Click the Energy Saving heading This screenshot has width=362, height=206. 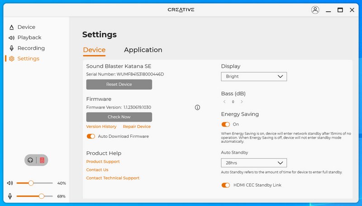pyautogui.click(x=240, y=114)
